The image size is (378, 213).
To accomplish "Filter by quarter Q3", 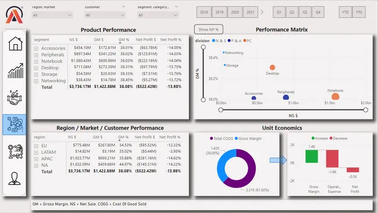I will (x=305, y=12).
